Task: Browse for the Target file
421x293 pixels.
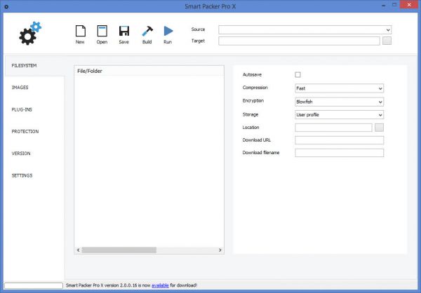Action: (387, 41)
